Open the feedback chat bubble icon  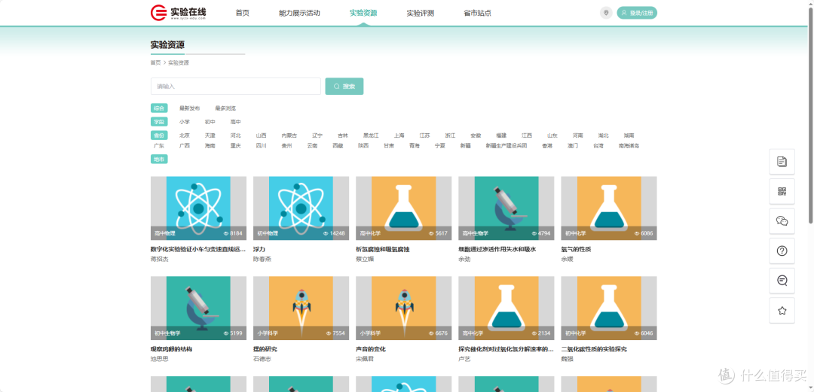(x=782, y=281)
